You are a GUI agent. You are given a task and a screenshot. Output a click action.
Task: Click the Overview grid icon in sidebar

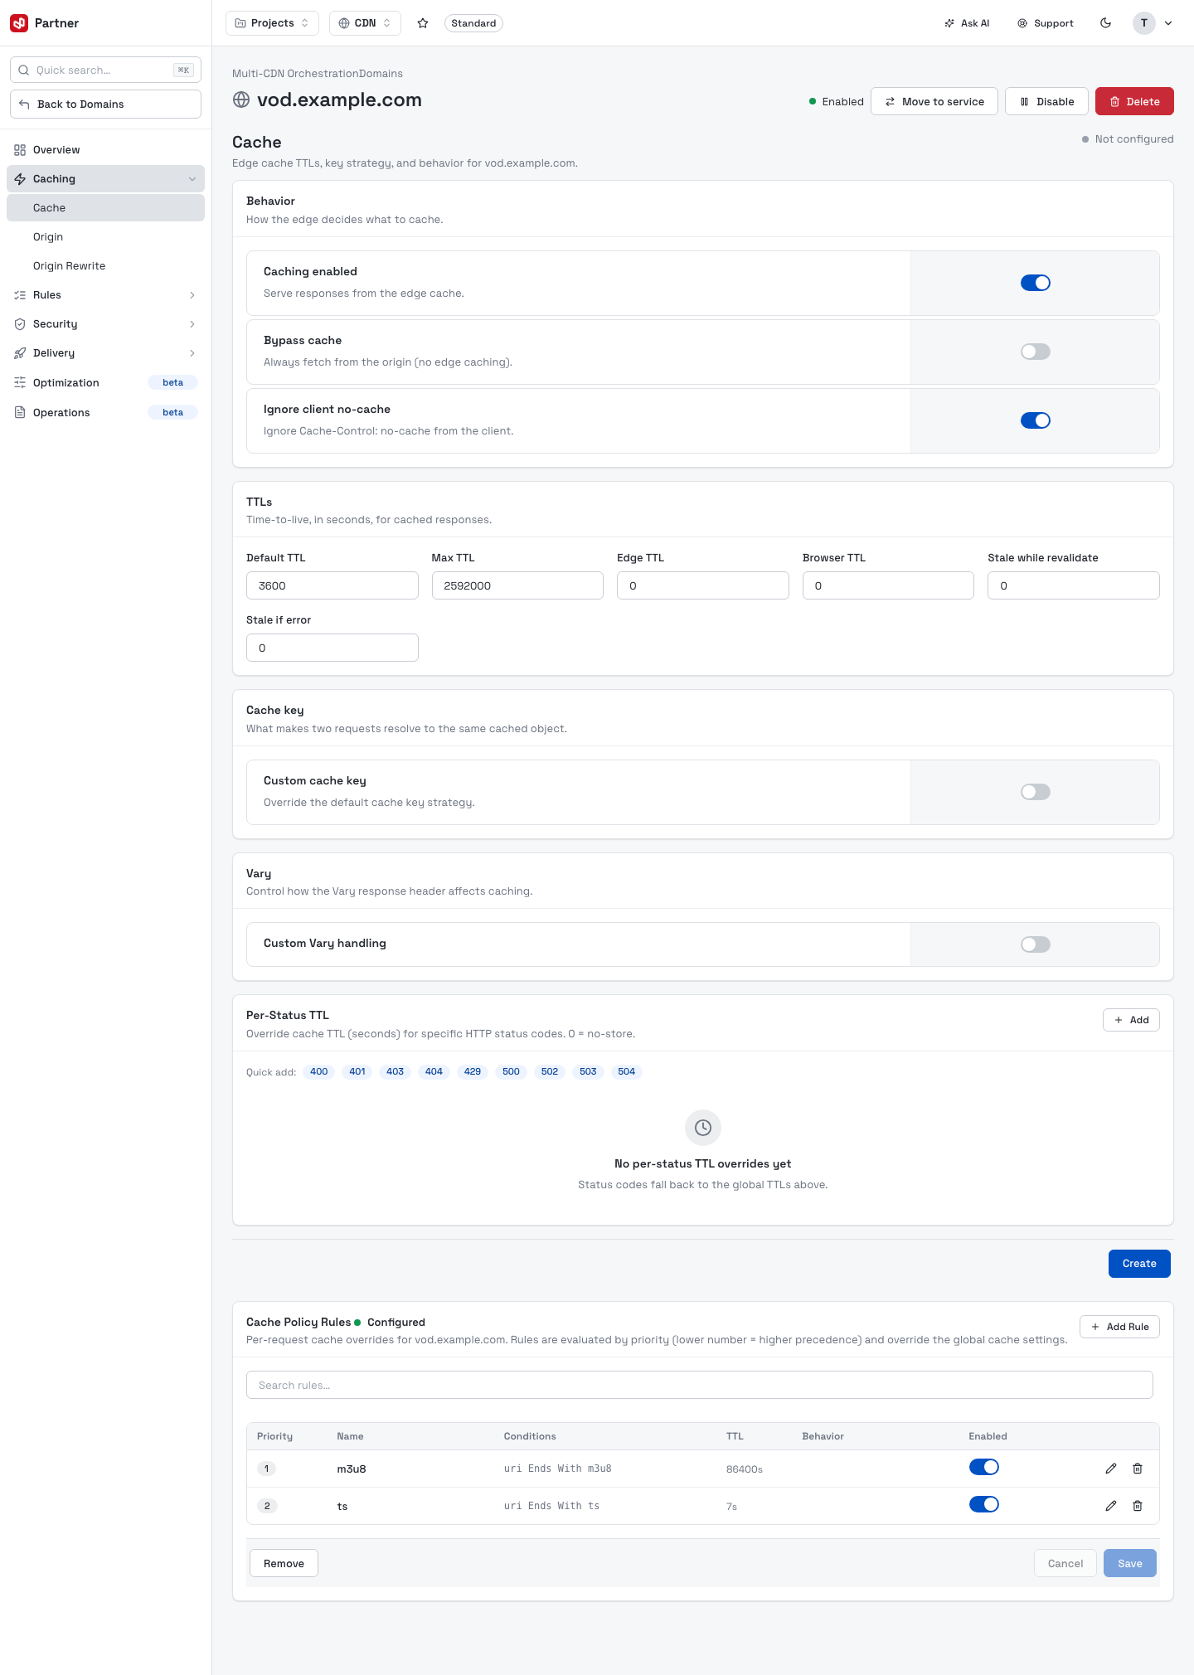[20, 150]
